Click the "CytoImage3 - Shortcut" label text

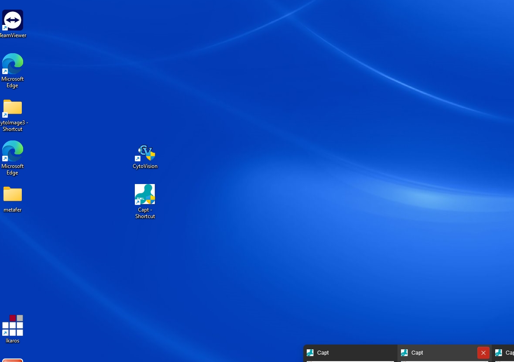tap(13, 126)
